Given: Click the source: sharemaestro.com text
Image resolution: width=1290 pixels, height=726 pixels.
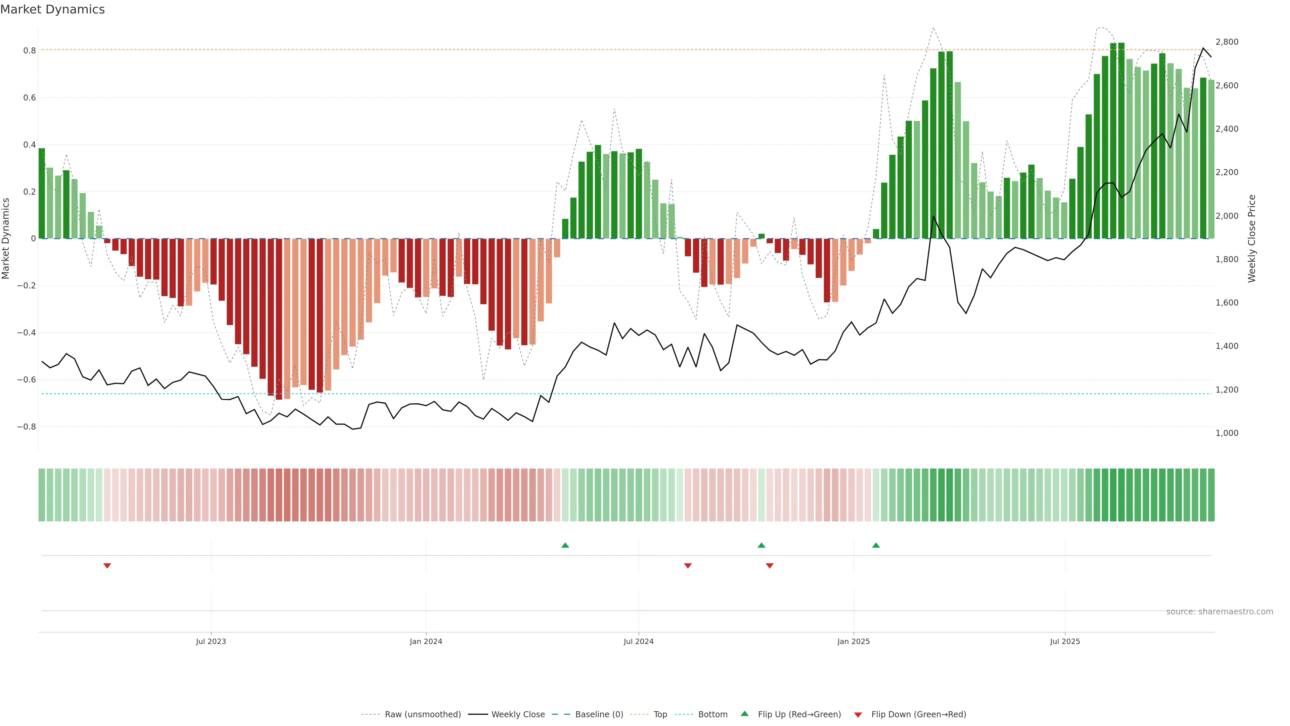Looking at the screenshot, I should [1219, 612].
